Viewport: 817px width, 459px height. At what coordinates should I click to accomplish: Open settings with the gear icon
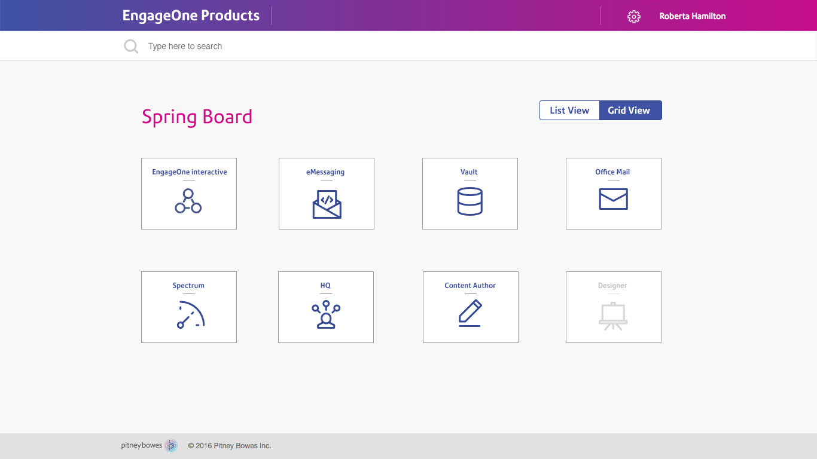coord(634,17)
